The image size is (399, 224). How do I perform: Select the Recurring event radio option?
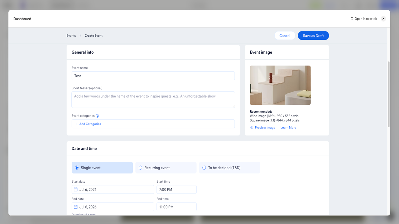pos(166,168)
